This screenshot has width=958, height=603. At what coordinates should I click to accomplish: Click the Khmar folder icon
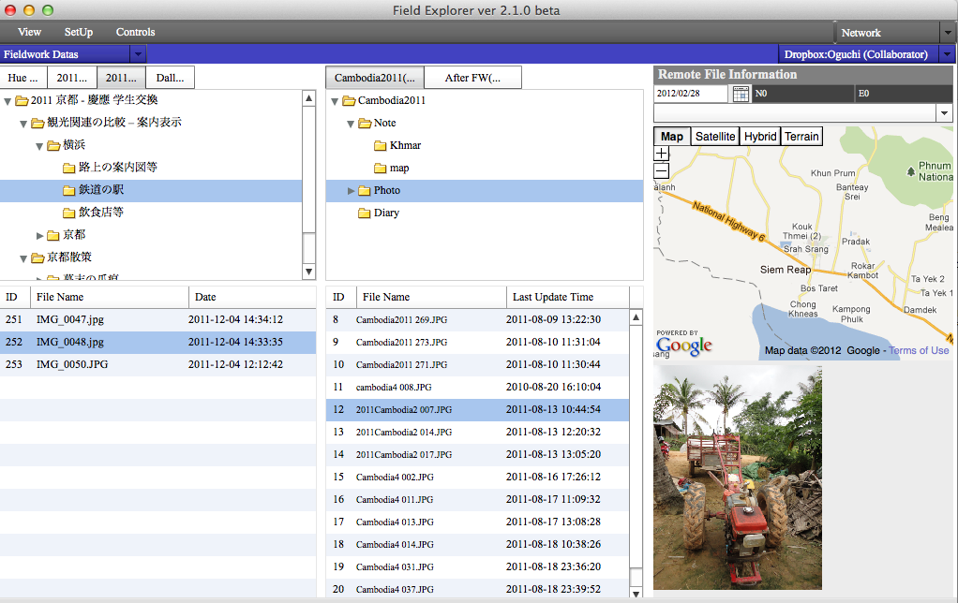click(381, 145)
